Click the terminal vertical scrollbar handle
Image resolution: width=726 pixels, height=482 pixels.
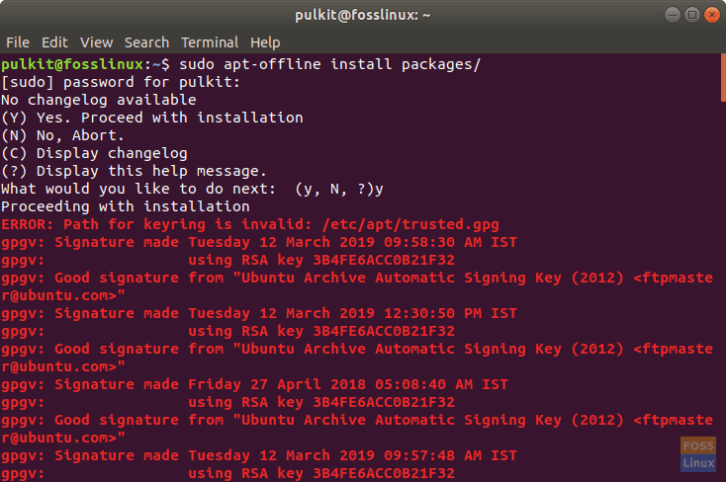(723, 78)
